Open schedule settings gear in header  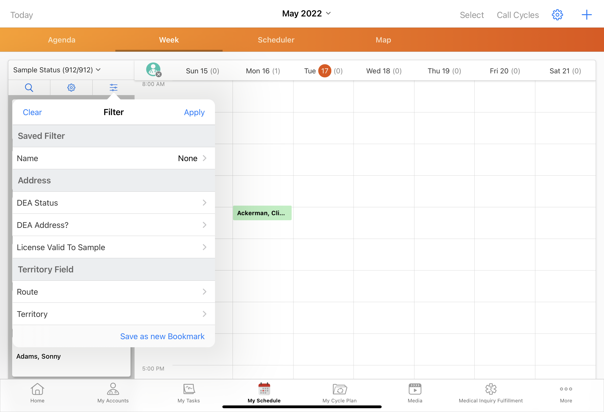pos(557,15)
